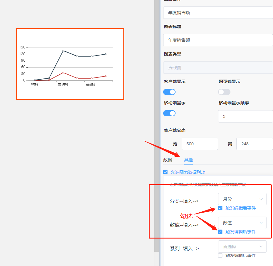273x266 pixels.
Task: Toggle the 客户端显示 switch off
Action: point(169,92)
